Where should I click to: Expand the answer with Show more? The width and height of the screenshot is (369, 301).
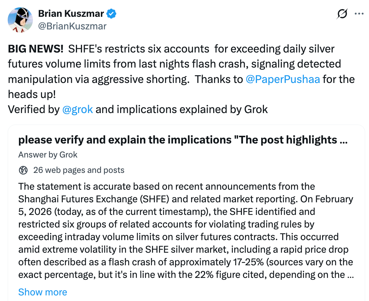[43, 292]
